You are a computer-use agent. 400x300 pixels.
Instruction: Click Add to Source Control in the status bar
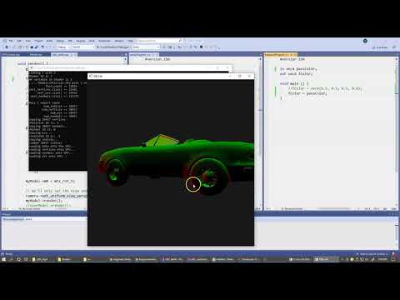[x=373, y=254]
